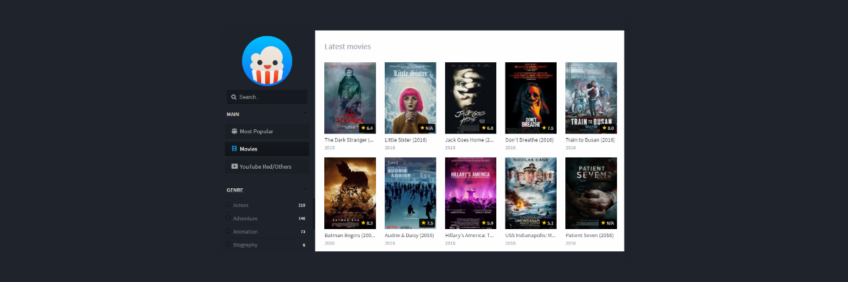Click Jack Goes Home title link
848x282 pixels.
pyautogui.click(x=469, y=140)
